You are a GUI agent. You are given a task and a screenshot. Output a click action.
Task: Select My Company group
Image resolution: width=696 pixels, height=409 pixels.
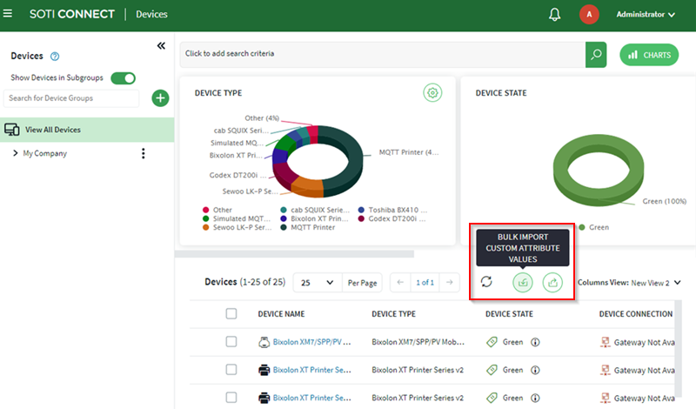click(45, 153)
